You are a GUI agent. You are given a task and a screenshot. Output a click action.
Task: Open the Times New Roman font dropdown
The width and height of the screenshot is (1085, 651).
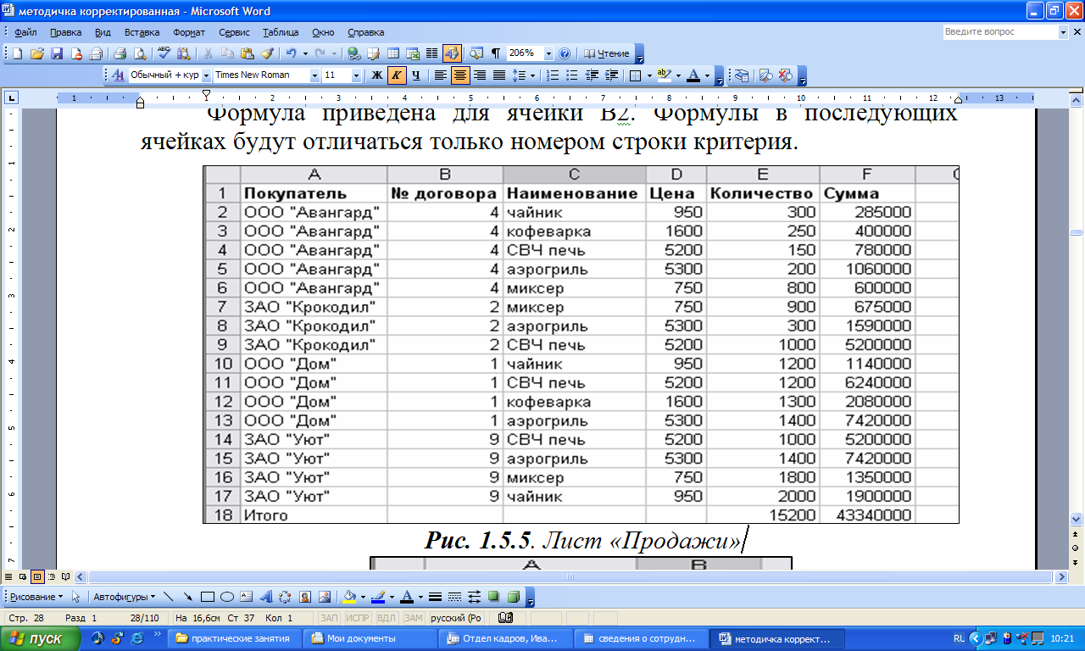coord(315,75)
